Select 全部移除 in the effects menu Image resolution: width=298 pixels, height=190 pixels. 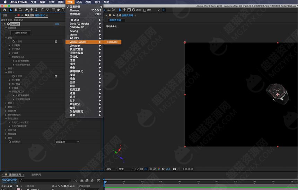point(84,14)
